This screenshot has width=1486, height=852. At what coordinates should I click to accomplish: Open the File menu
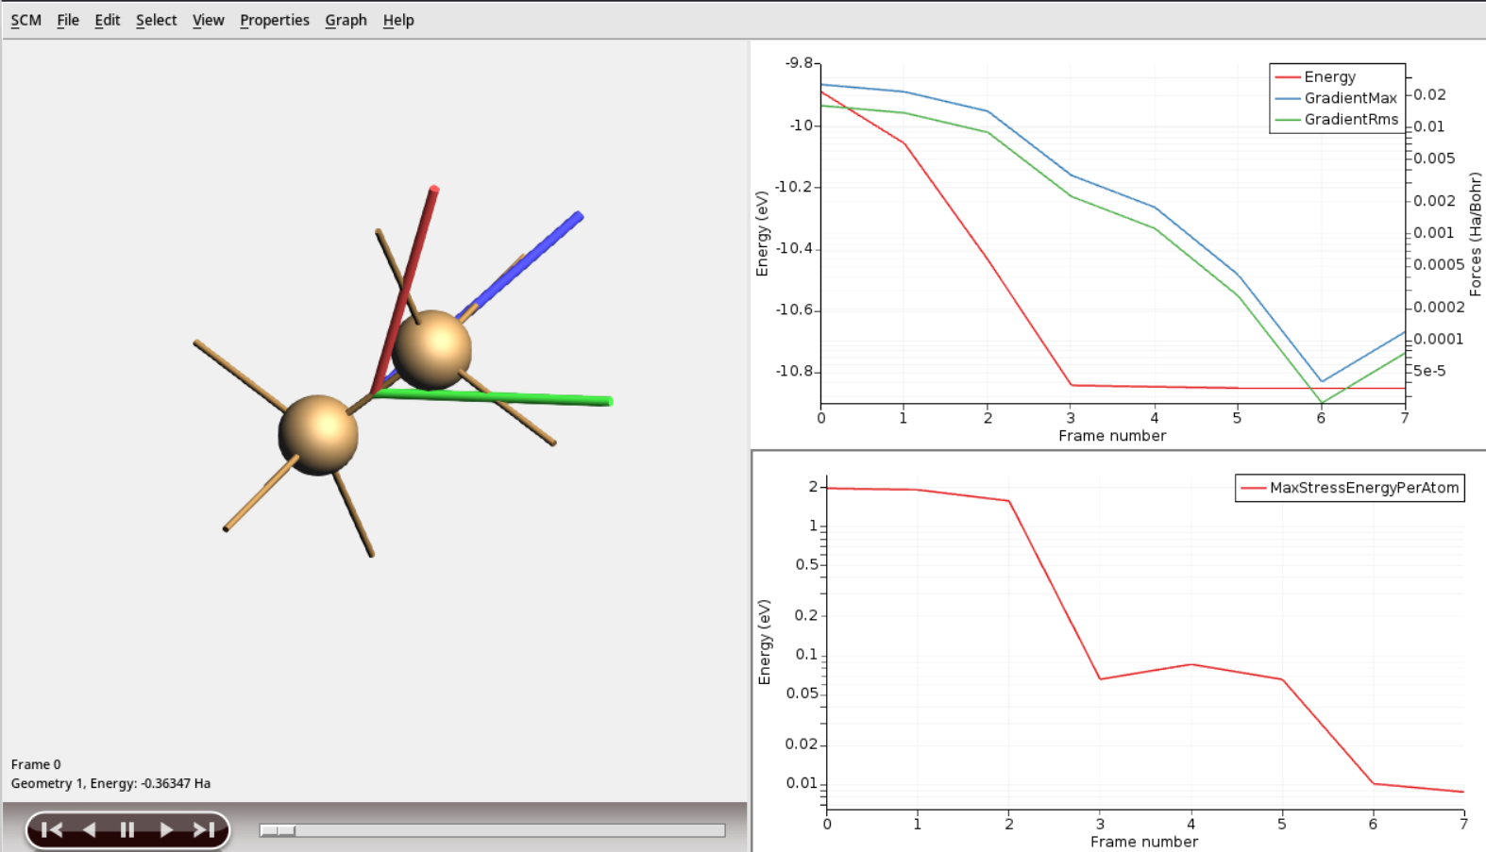coord(68,20)
